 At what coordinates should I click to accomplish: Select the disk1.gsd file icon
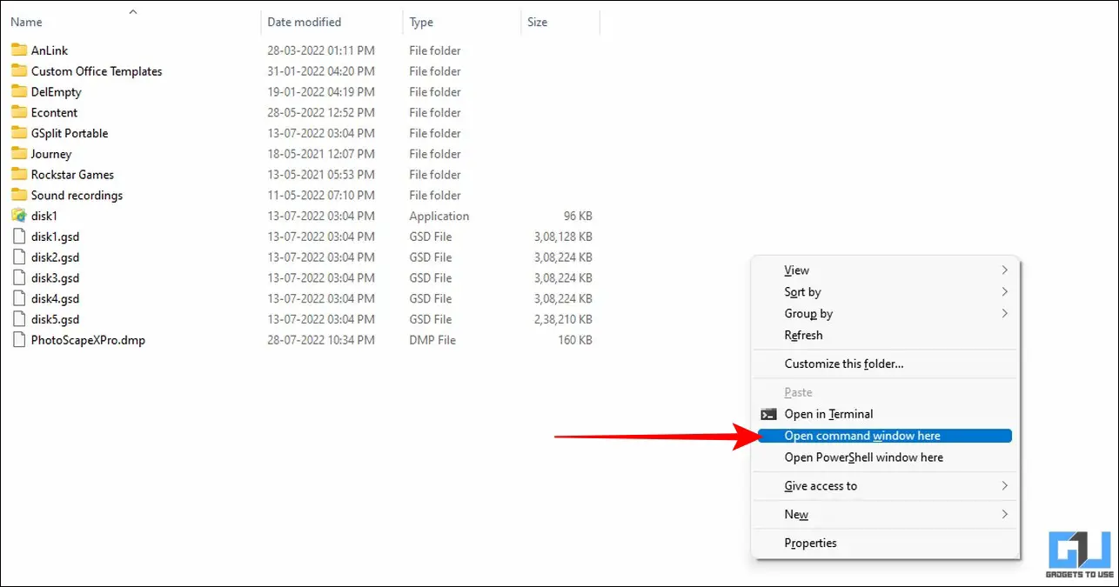(19, 237)
